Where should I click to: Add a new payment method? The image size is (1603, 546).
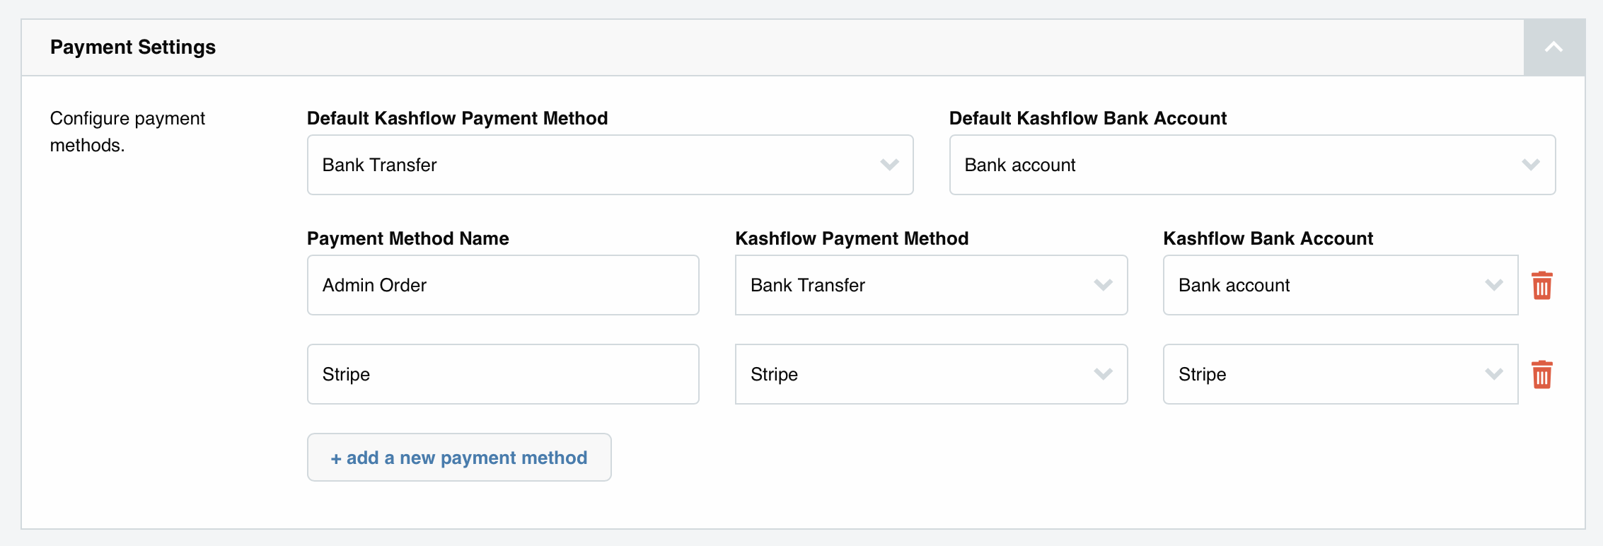click(459, 458)
